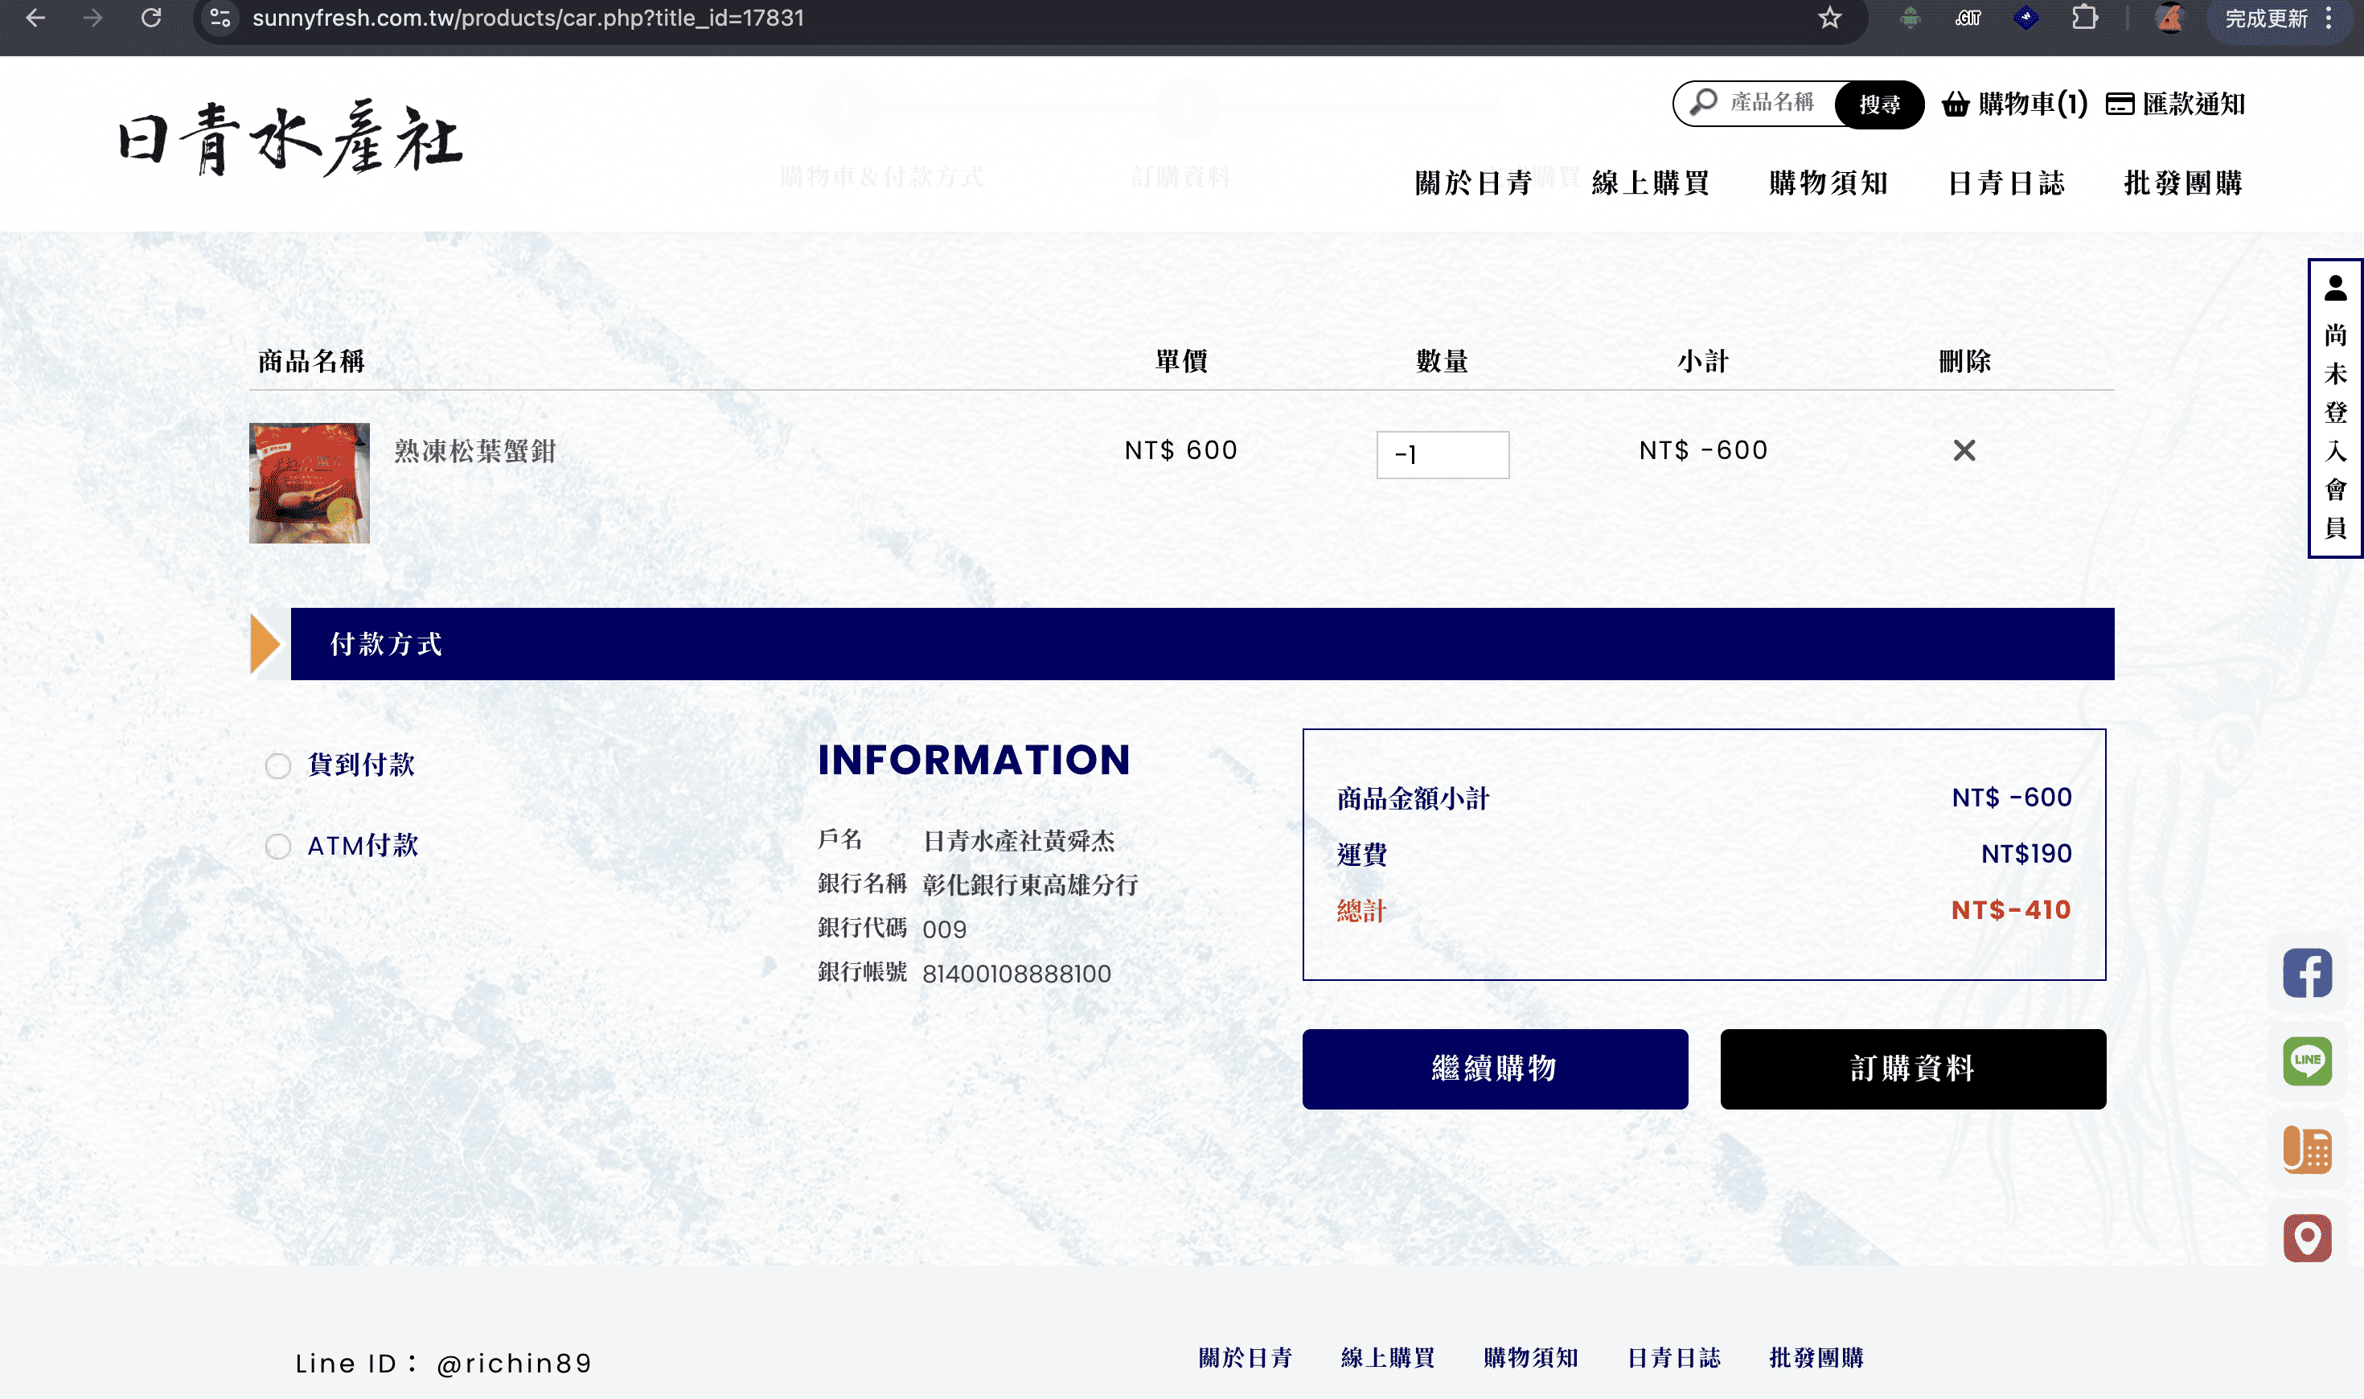Click shipping fee NT$190
The height and width of the screenshot is (1399, 2364).
pos(2026,854)
